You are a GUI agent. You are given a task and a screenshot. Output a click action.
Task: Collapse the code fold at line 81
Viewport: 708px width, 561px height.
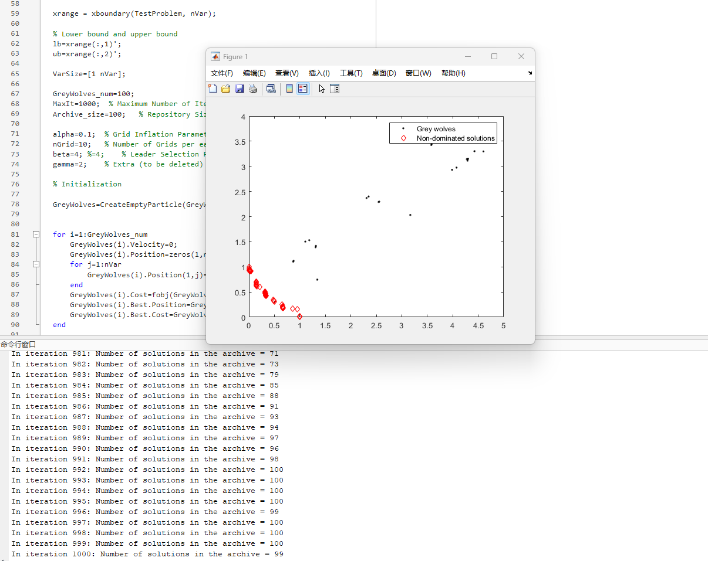36,234
